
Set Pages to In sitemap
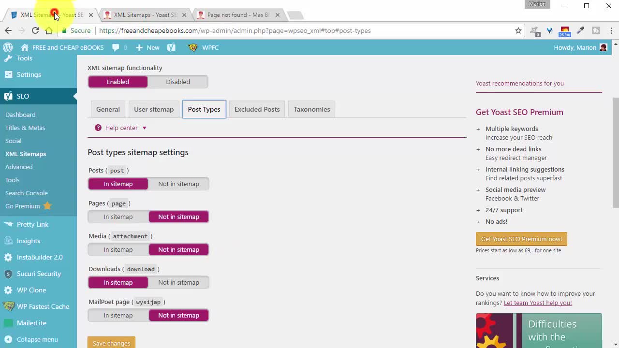118,217
